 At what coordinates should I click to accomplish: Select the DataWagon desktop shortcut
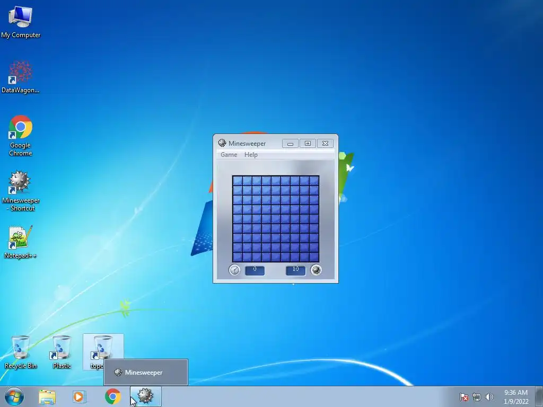[x=21, y=77]
